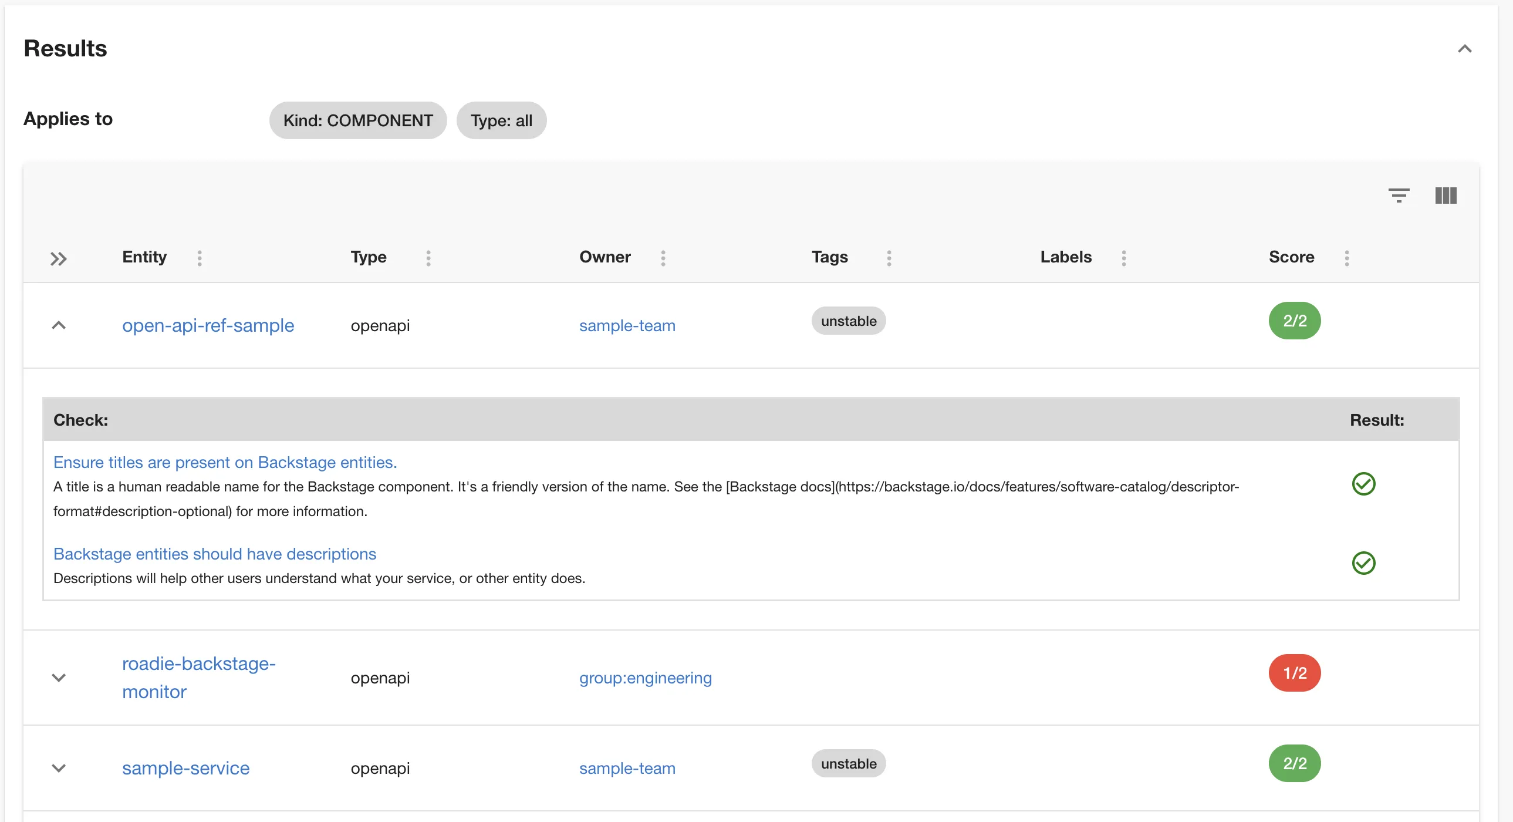Open Type column three-dot menu
Viewport: 1513px width, 822px height.
(428, 258)
